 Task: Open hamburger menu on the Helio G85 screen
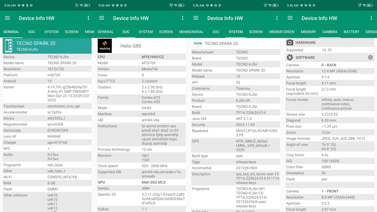point(102,18)
